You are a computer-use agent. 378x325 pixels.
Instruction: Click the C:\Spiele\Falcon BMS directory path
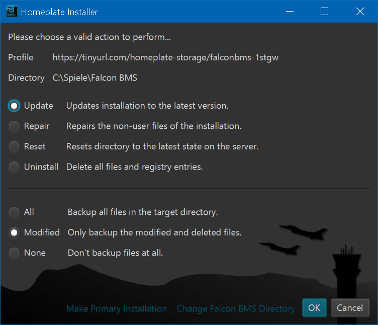click(94, 78)
